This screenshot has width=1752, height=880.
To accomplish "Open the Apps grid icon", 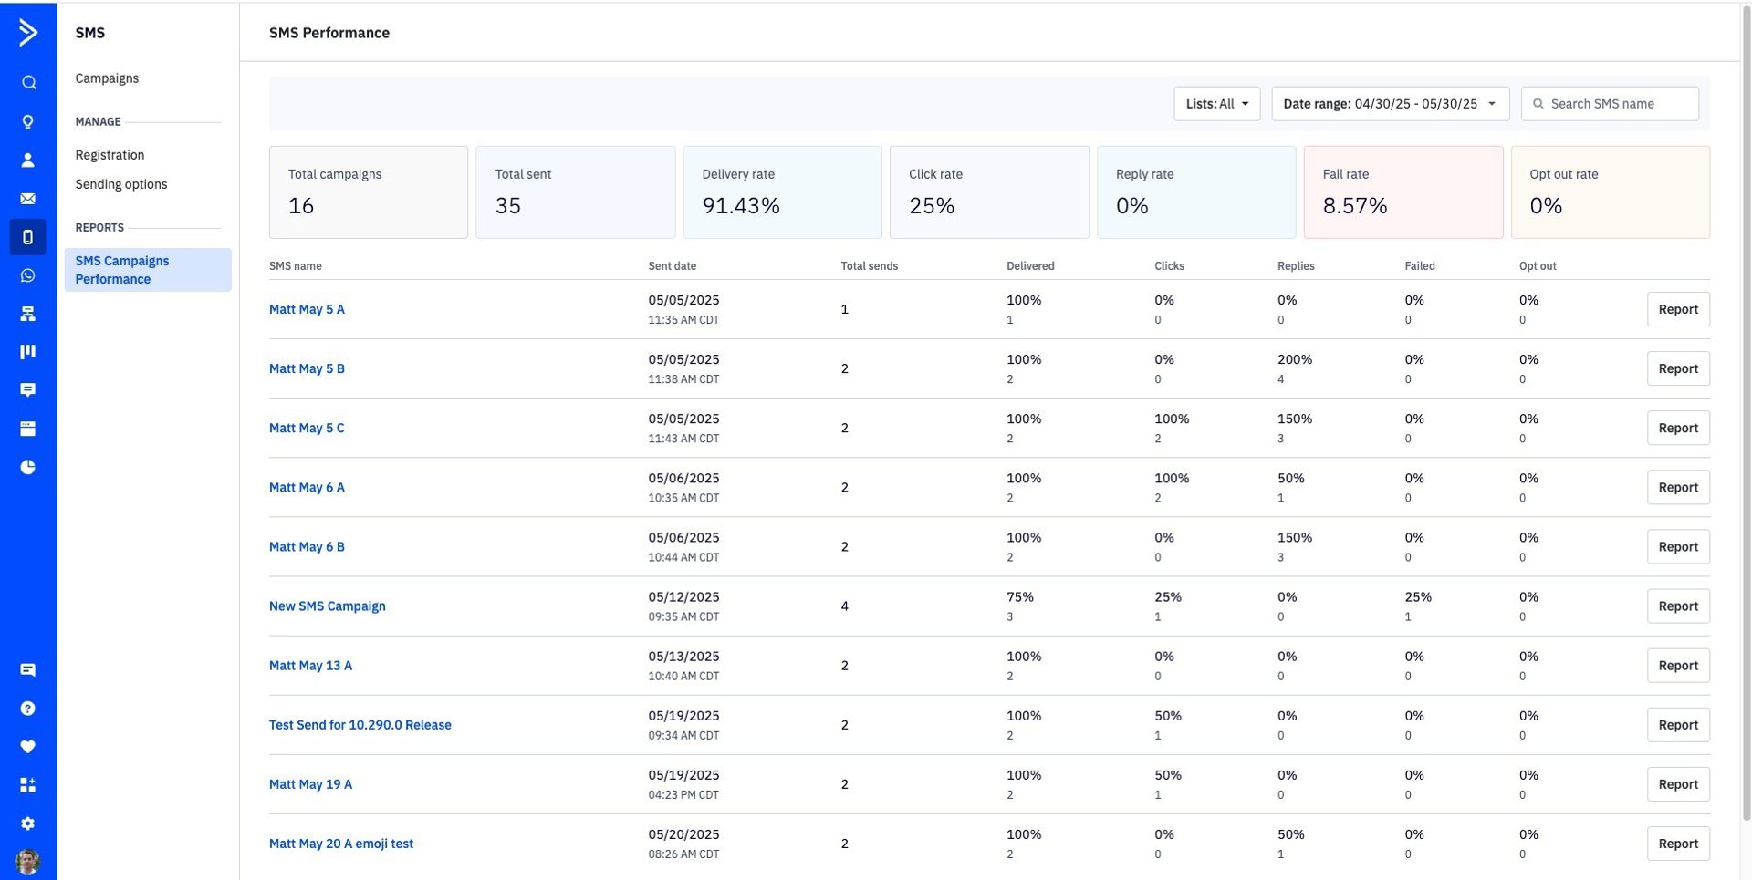I will [28, 785].
